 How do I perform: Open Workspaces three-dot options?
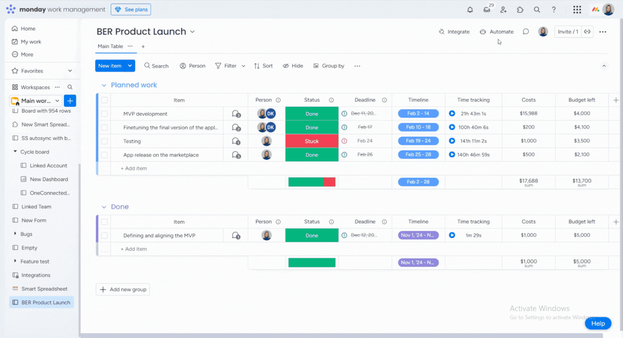(x=57, y=87)
